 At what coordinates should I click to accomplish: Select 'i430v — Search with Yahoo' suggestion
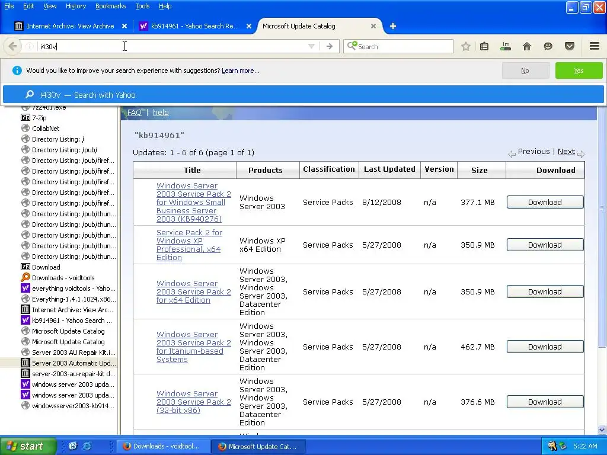303,95
